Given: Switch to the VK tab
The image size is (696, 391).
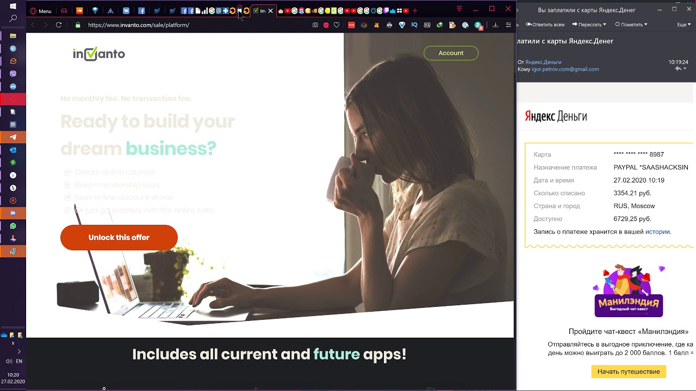Looking at the screenshot, I should pos(126,11).
